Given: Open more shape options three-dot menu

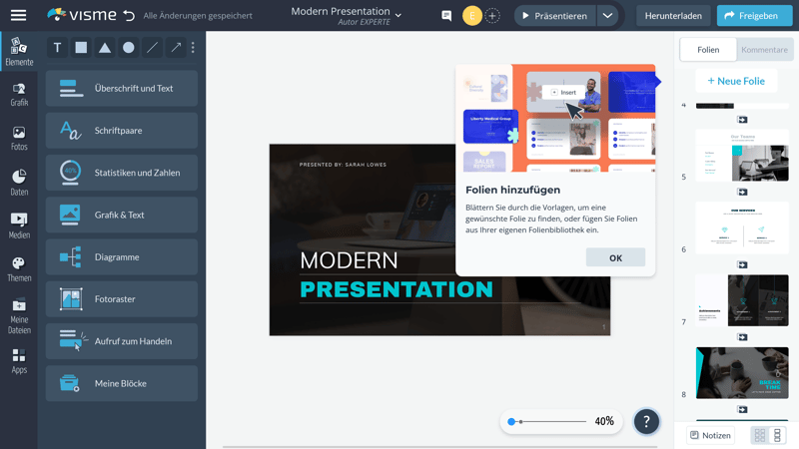Looking at the screenshot, I should (193, 48).
